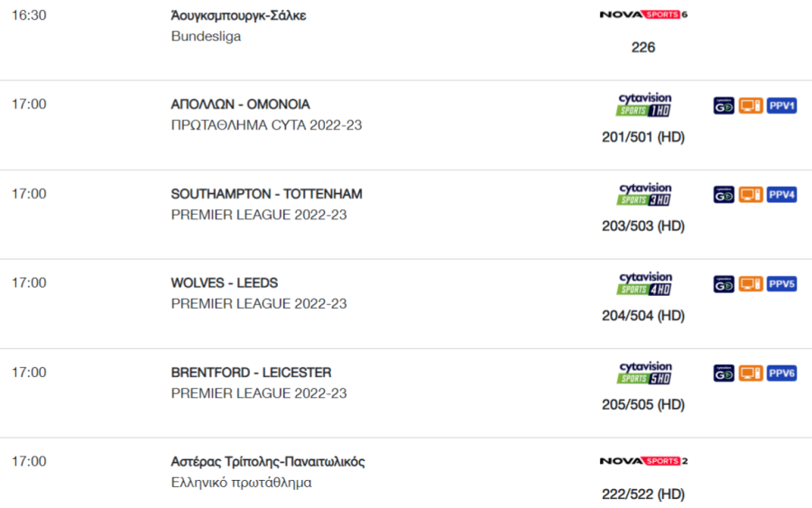Viewport: 812px width, 508px height.
Task: Open the Αστέρας Τρίπολης-Παναιτωλικός match listing
Action: click(268, 462)
